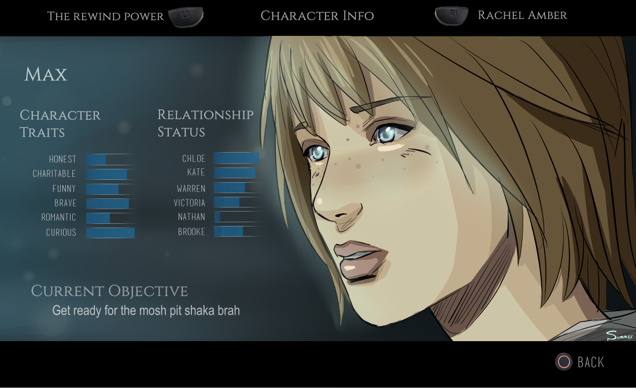636x388 pixels.
Task: Click the Funny trait bar
Action: 110,189
